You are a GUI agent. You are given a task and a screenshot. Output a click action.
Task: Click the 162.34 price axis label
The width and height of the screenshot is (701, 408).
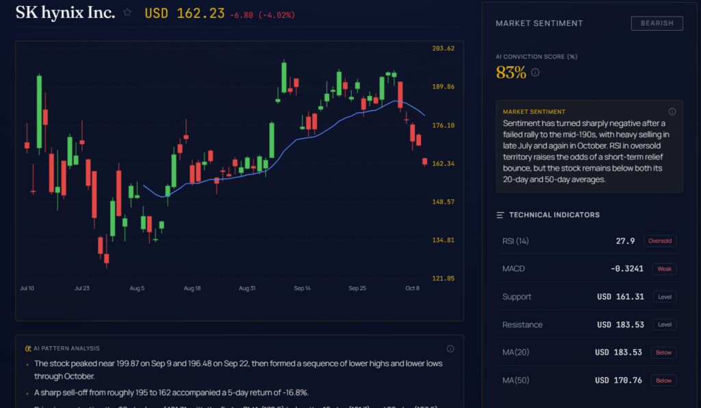click(443, 164)
